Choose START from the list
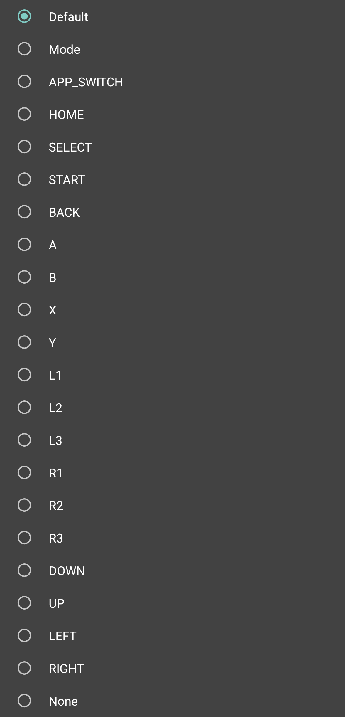The image size is (345, 717). pyautogui.click(x=24, y=179)
